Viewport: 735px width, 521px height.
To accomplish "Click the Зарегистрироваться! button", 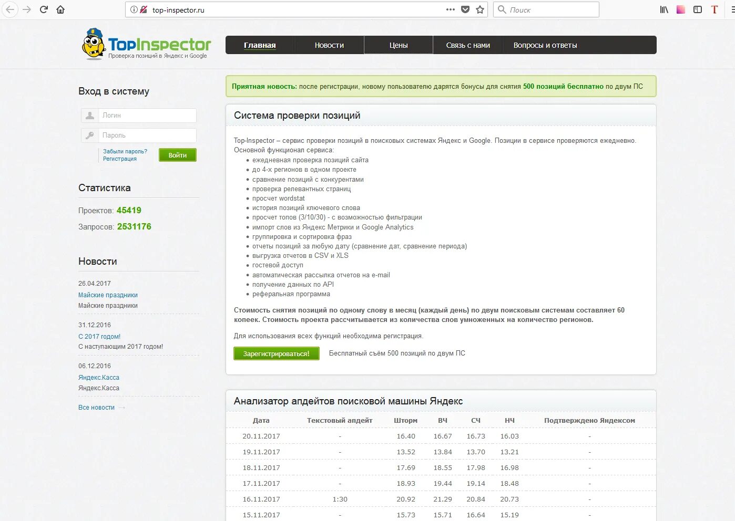I will click(277, 353).
